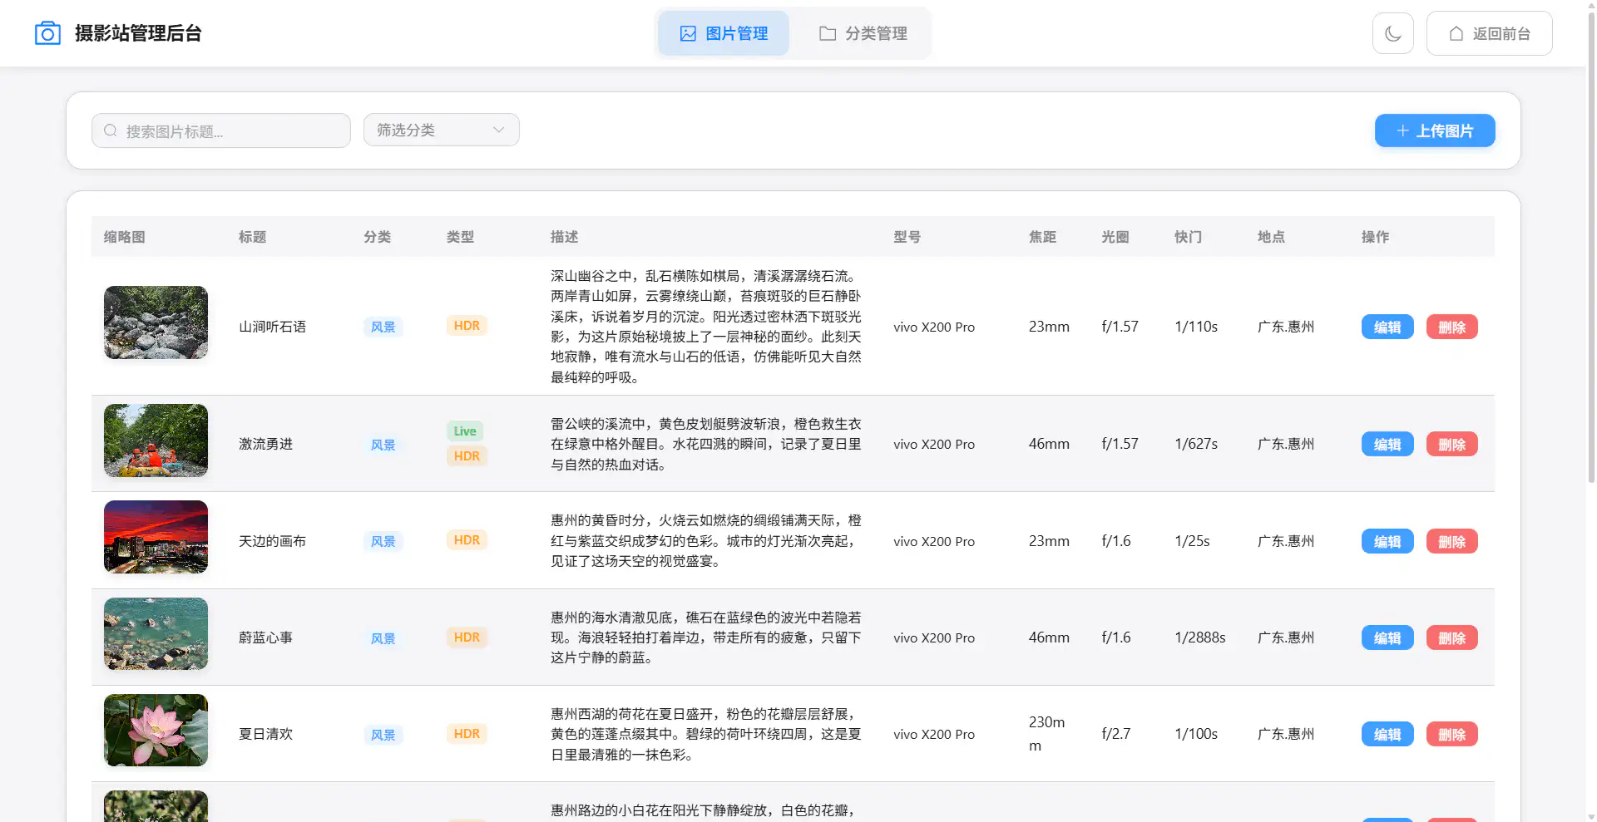Viewport: 1597px width, 822px height.
Task: Click the lotus thumbnail of 夏日清欢
Action: [156, 730]
